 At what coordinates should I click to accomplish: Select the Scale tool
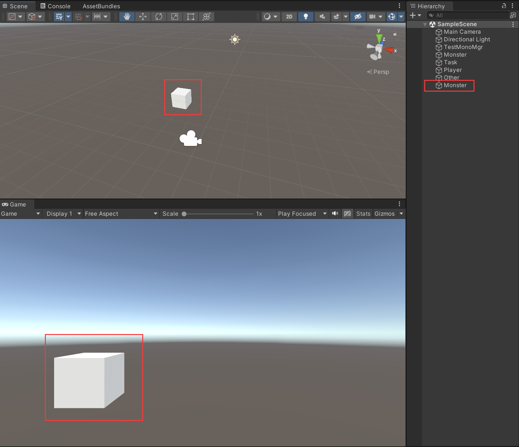[x=175, y=17]
